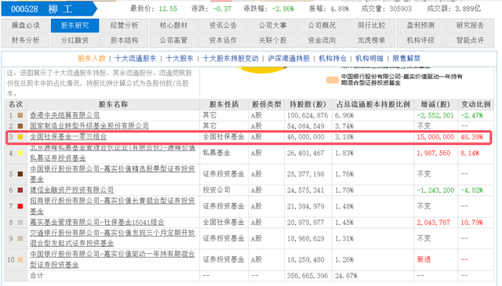The height and width of the screenshot is (286, 502).
Task: Go to 公司大事 tab
Action: [272, 26]
